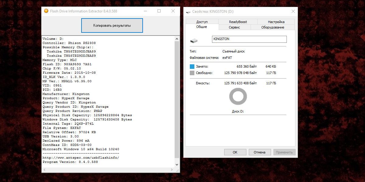The height and width of the screenshot is (182, 365).
Task: Click the 'Диск D:' label under chart
Action: (238, 111)
